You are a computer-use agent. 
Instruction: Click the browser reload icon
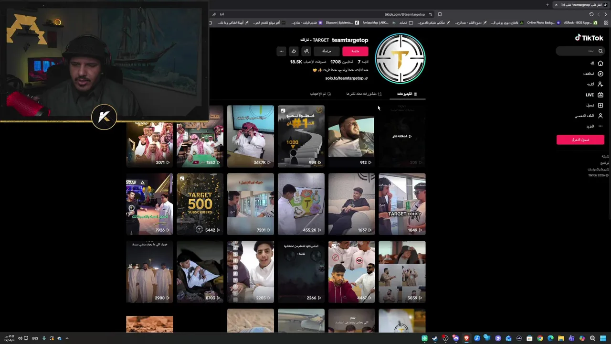[x=591, y=14]
